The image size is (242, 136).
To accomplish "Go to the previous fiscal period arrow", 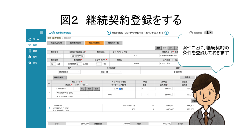I will pyautogui.click(x=109, y=33).
